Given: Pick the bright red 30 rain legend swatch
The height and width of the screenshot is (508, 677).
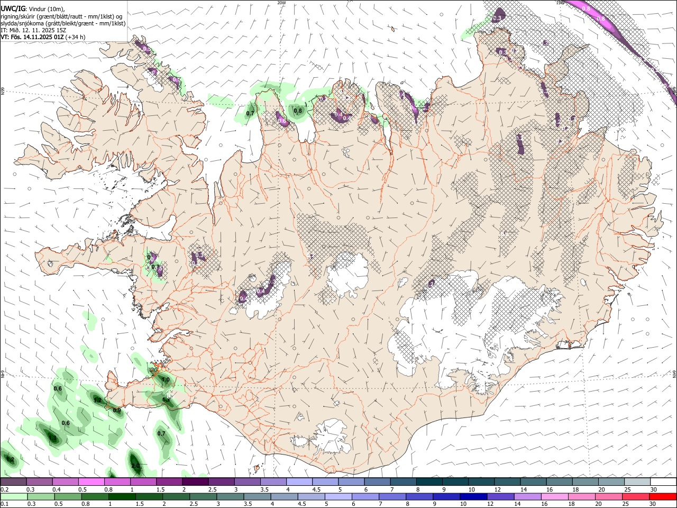Looking at the screenshot, I should click(x=663, y=496).
